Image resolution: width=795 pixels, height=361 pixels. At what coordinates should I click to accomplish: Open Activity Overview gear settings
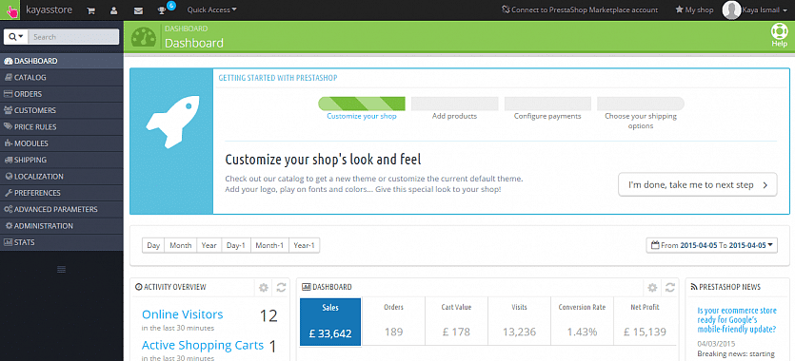point(263,287)
